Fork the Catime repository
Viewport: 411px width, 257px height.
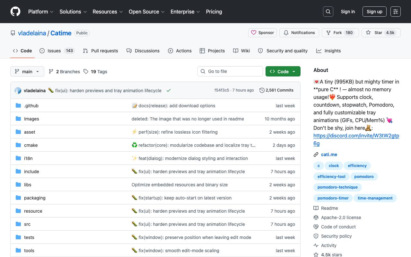[x=340, y=33]
